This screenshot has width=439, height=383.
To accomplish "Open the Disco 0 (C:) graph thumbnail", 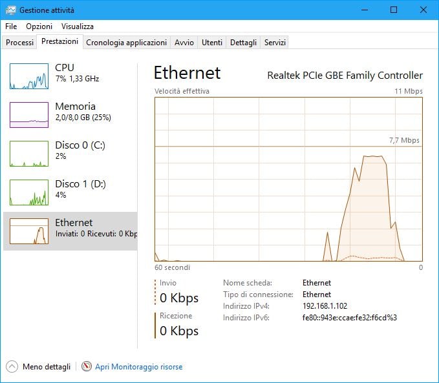I will (29, 154).
